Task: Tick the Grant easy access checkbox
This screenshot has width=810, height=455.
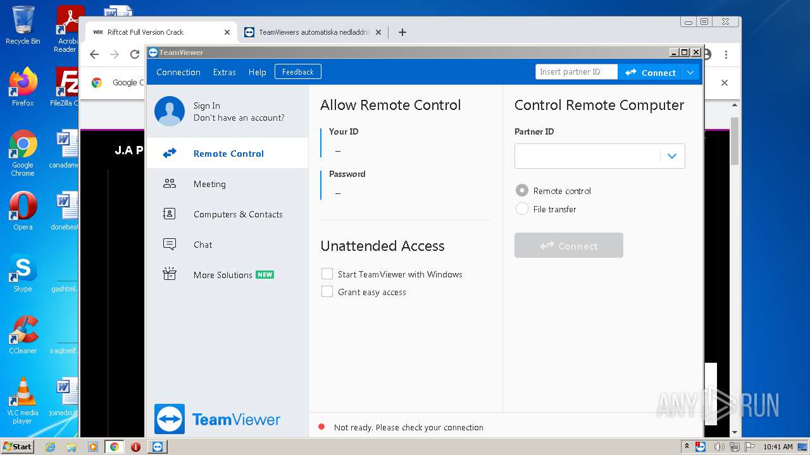Action: point(327,291)
